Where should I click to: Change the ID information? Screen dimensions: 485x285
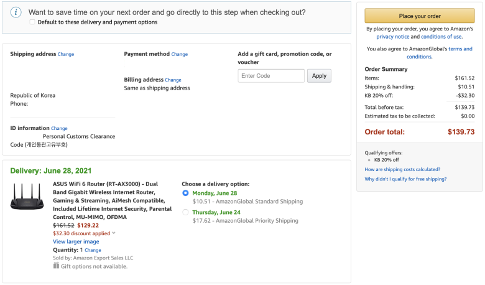pyautogui.click(x=59, y=128)
